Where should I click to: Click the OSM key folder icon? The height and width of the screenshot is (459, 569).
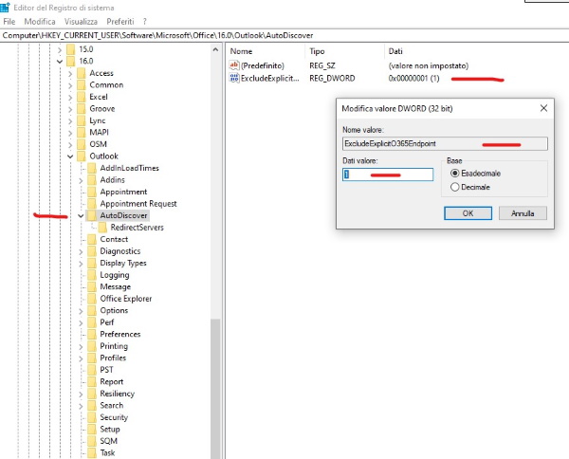pyautogui.click(x=82, y=144)
